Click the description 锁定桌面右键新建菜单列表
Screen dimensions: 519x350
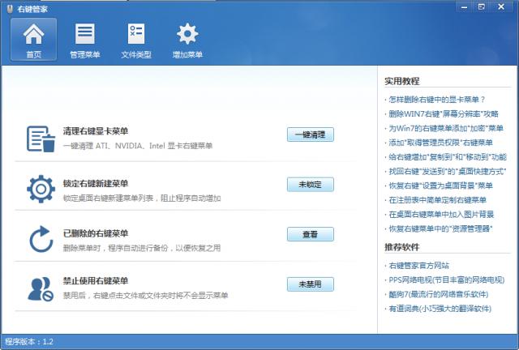[108, 198]
